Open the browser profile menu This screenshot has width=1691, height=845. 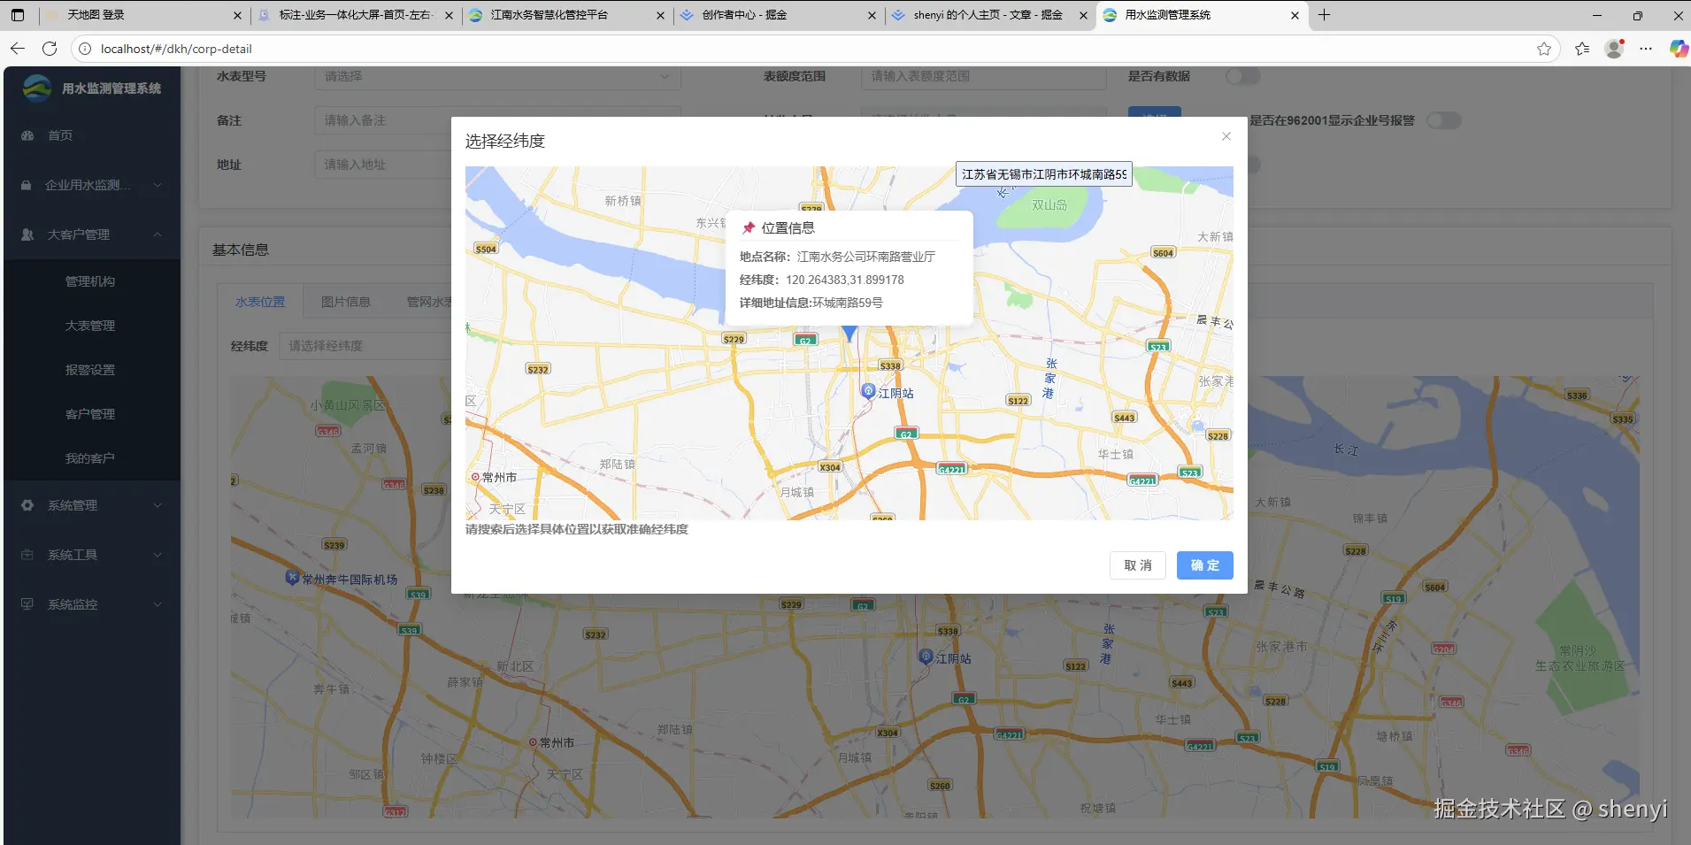(x=1614, y=49)
